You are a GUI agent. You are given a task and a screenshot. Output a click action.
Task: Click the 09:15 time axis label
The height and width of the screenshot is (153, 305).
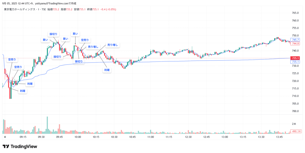coord(23,137)
